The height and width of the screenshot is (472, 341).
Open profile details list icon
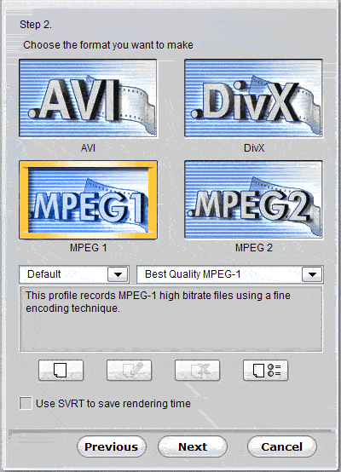point(265,370)
